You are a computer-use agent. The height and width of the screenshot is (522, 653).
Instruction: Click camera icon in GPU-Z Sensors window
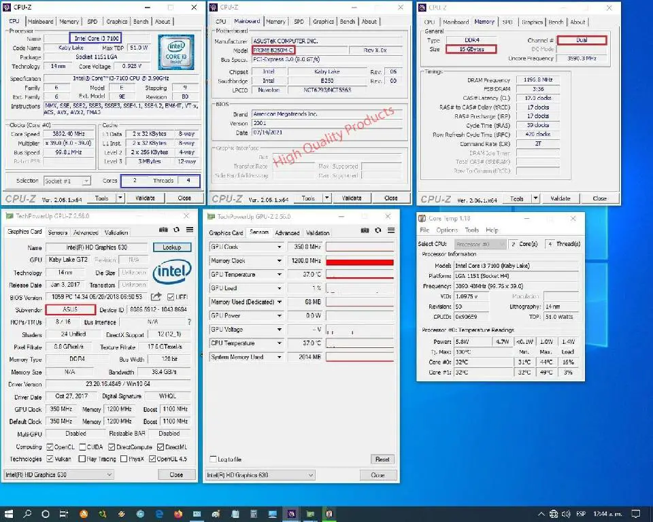[x=365, y=230]
